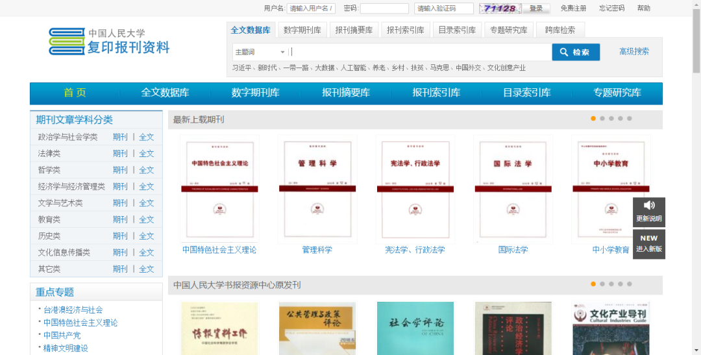The width and height of the screenshot is (701, 355).
Task: Open the 忘记密码 link
Action: tap(611, 8)
